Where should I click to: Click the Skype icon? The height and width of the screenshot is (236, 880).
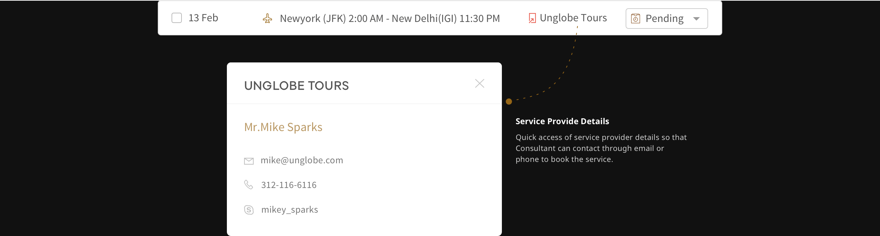click(x=249, y=210)
